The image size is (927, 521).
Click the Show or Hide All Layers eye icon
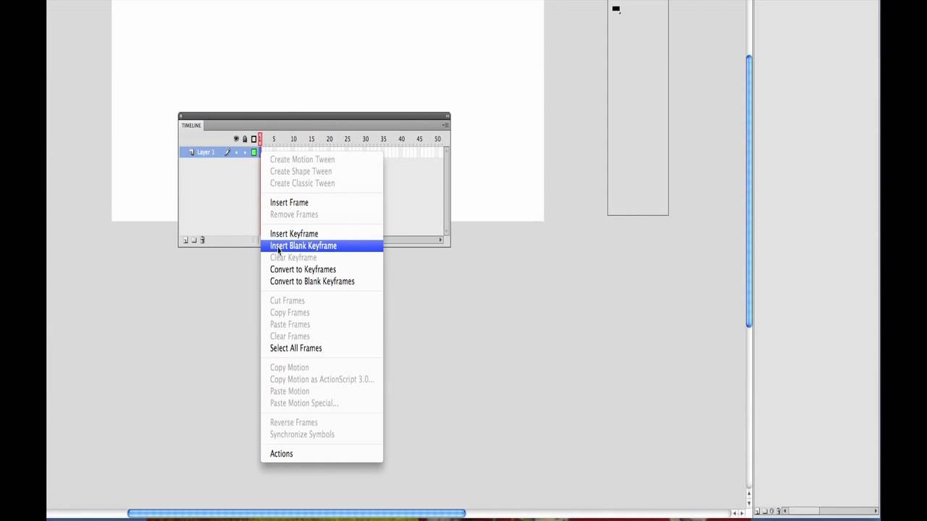[236, 139]
